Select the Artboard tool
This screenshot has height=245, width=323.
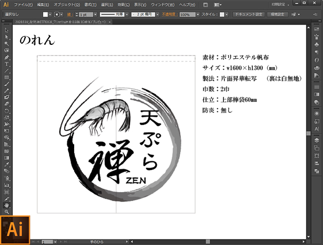[x=7, y=192]
